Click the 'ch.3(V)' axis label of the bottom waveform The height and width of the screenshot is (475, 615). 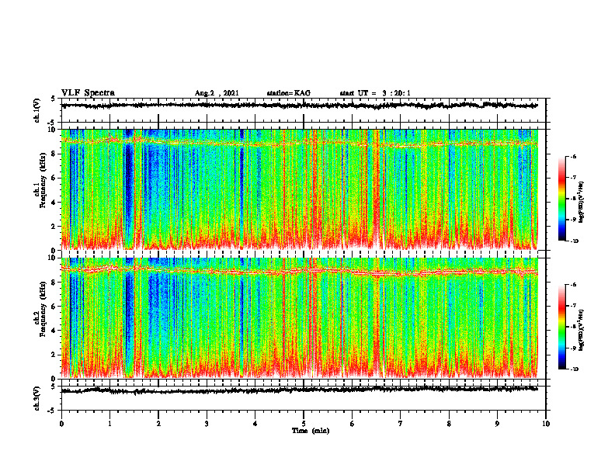pyautogui.click(x=36, y=398)
